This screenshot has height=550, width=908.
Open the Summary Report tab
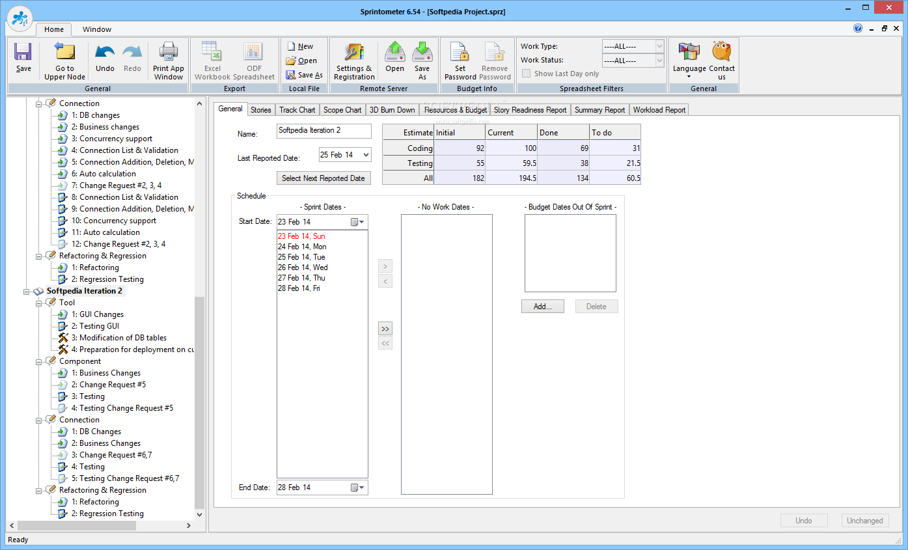pos(599,110)
